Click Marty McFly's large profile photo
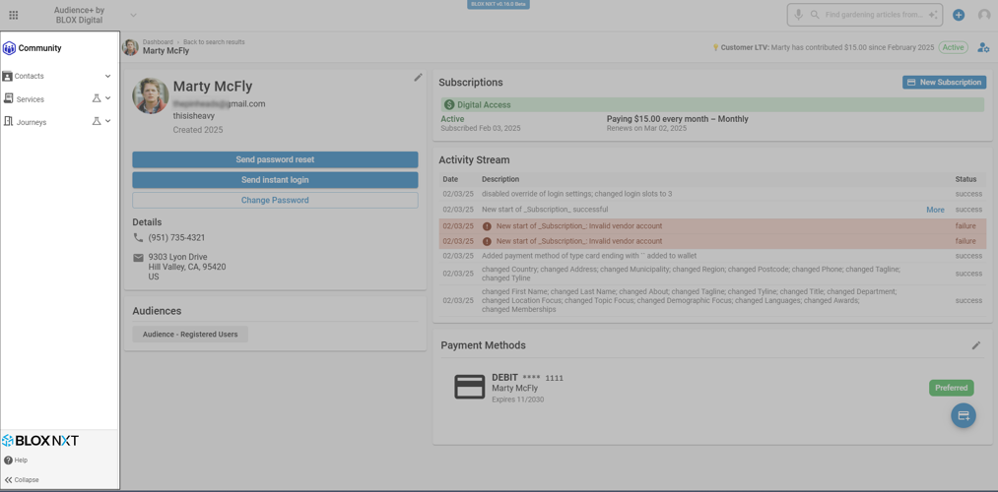The image size is (998, 492). (x=151, y=96)
